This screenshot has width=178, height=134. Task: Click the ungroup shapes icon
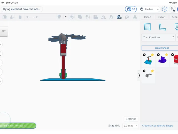(x=80, y=17)
